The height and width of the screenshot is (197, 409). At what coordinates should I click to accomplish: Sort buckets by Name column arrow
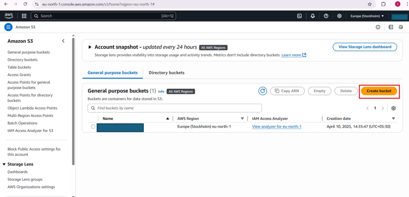tap(168, 118)
